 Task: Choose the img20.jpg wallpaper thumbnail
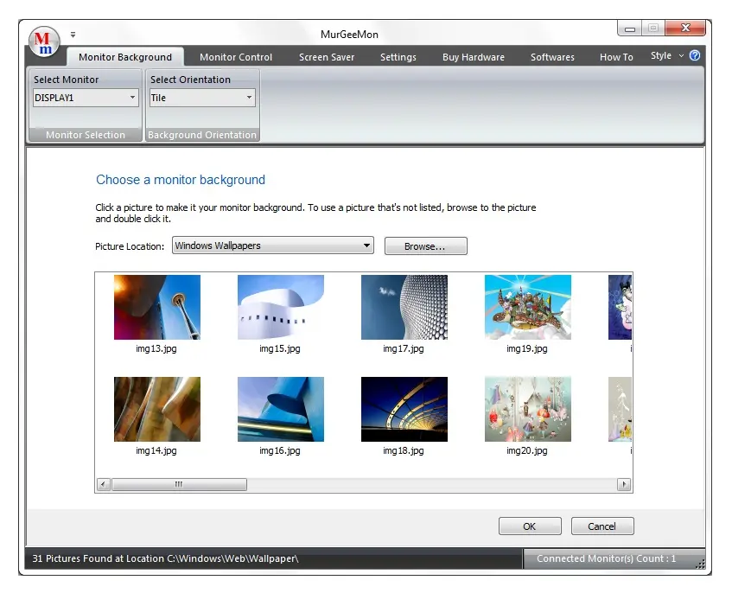(527, 409)
